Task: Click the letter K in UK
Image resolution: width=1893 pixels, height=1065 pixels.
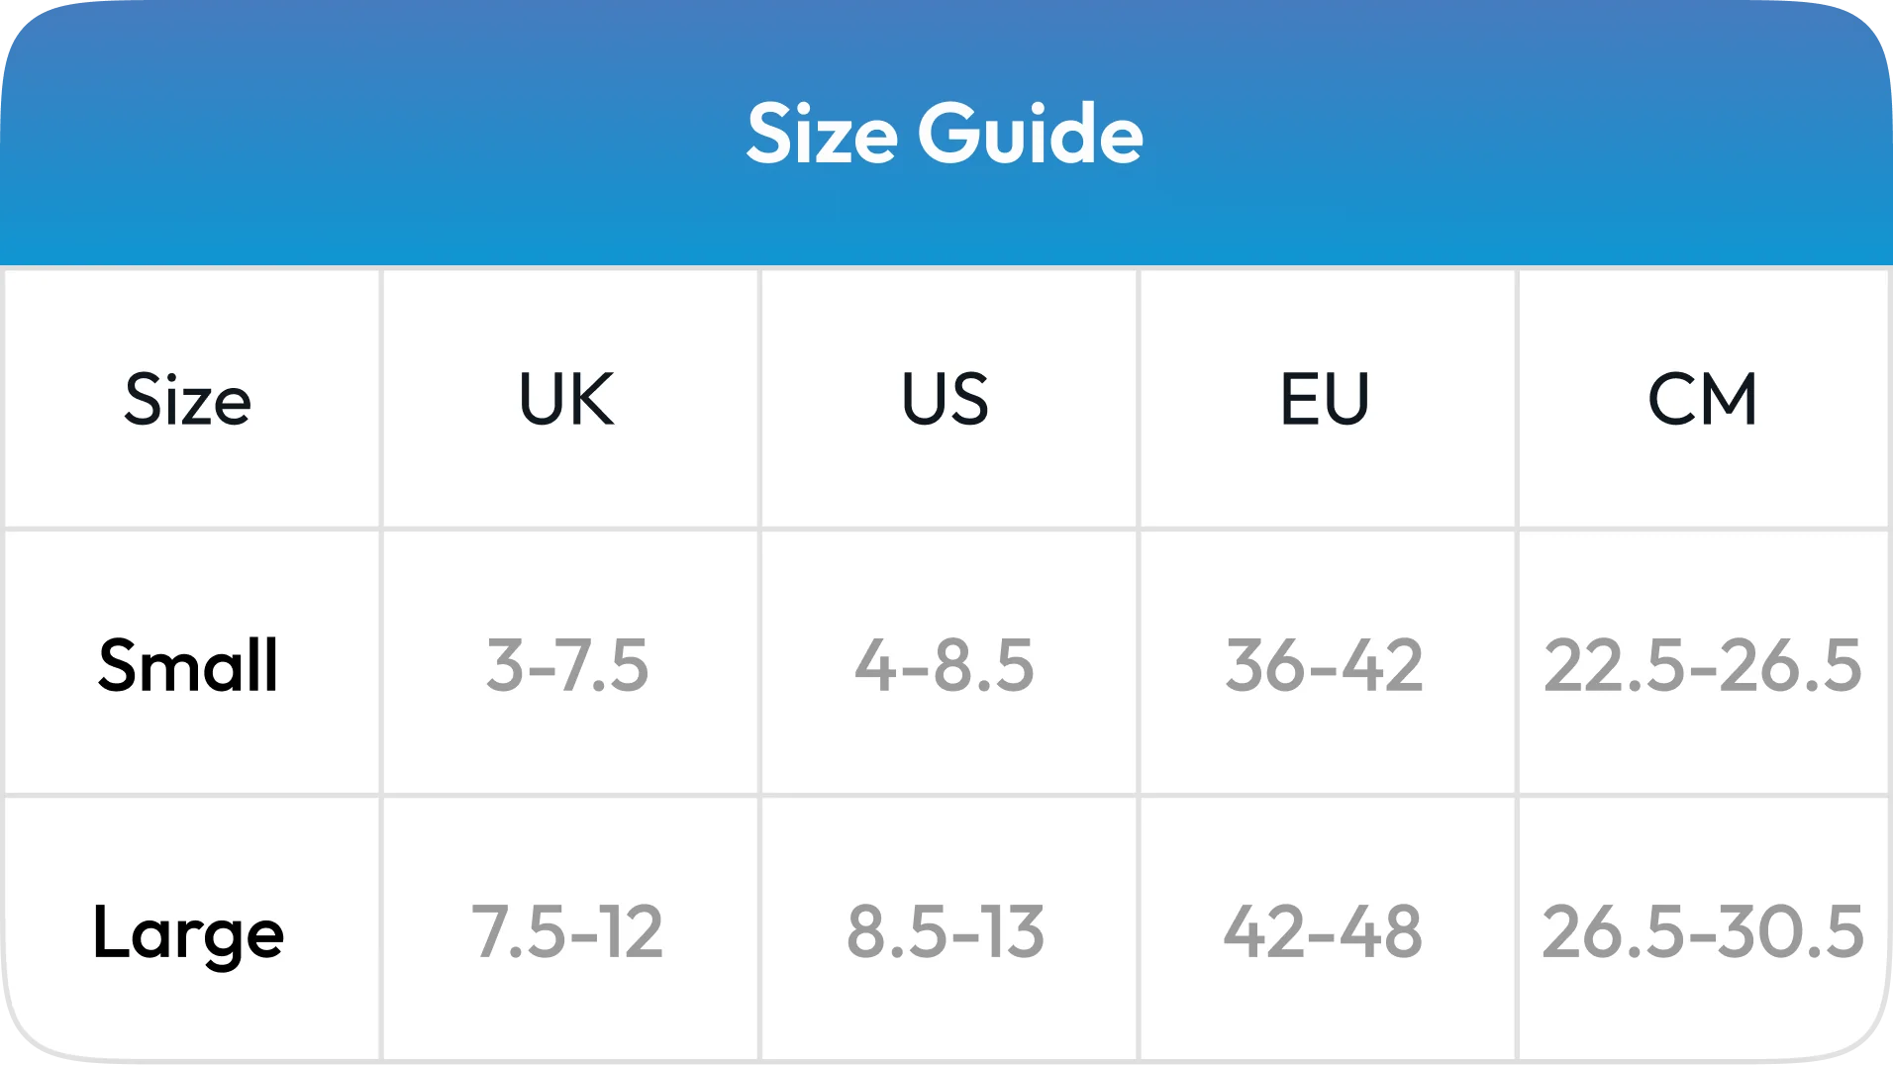Action: tap(593, 399)
